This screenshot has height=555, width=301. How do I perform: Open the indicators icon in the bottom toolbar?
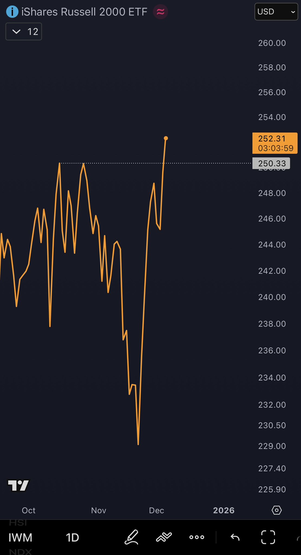click(x=164, y=537)
